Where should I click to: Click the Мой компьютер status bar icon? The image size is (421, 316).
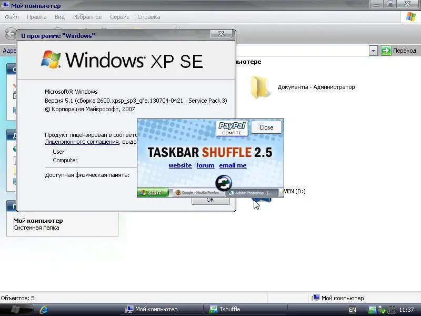click(315, 298)
